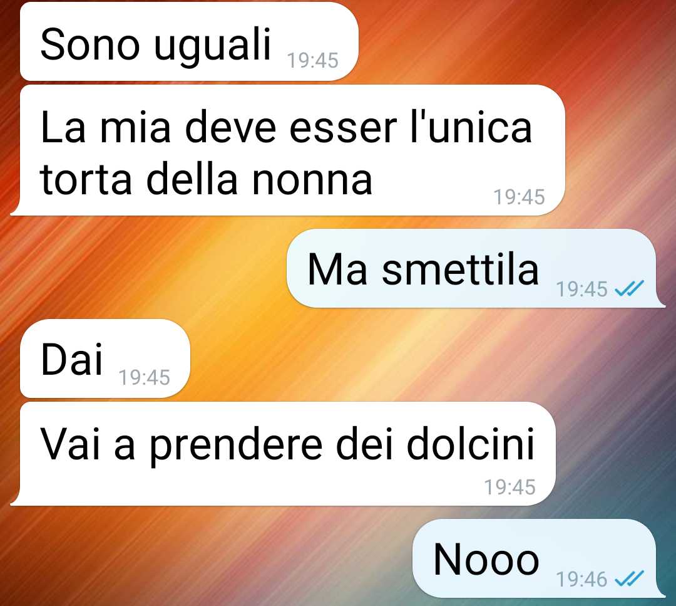Tap the read-receipt checkmarks on 'Ma smettila'
This screenshot has height=606, width=676.
coord(629,288)
